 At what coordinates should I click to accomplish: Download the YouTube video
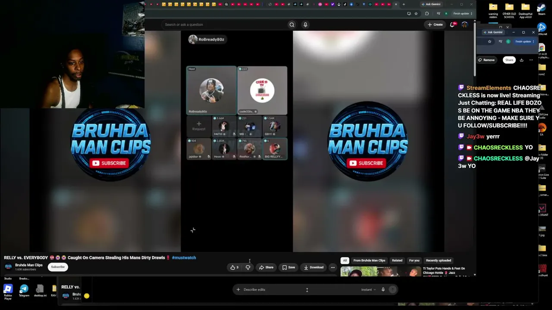coord(314,267)
